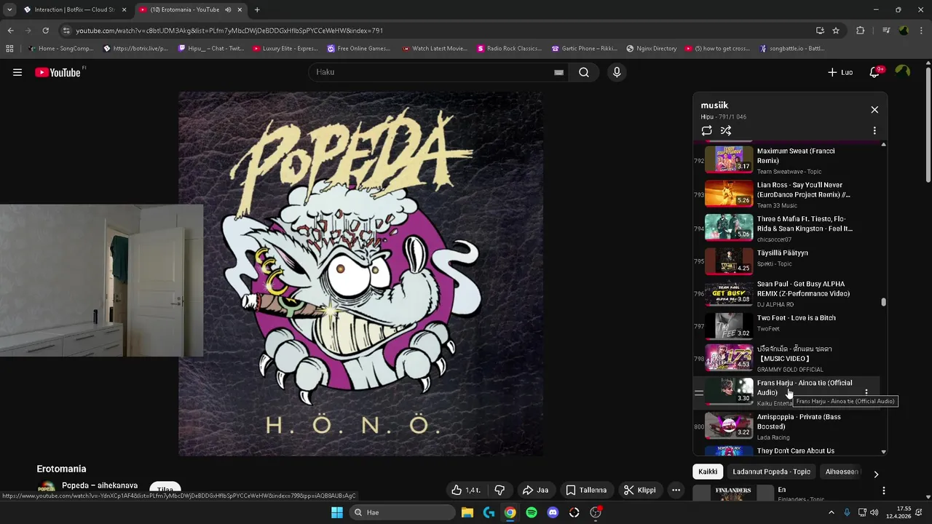Open Radio Rock Classics bookmark

510,49
